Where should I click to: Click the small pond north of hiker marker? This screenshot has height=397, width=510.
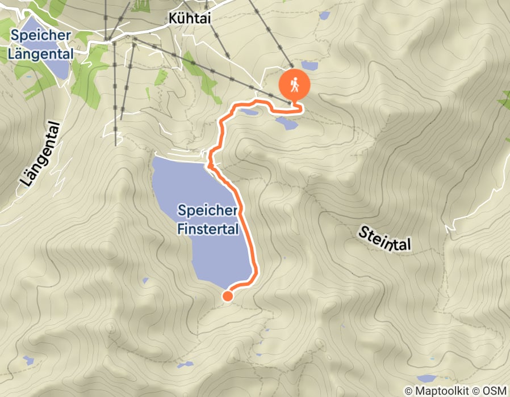click(x=310, y=66)
